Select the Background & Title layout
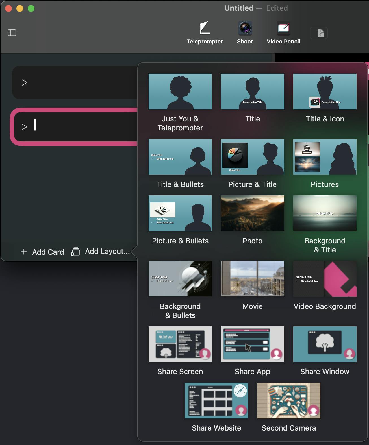369x445 pixels. pyautogui.click(x=325, y=225)
